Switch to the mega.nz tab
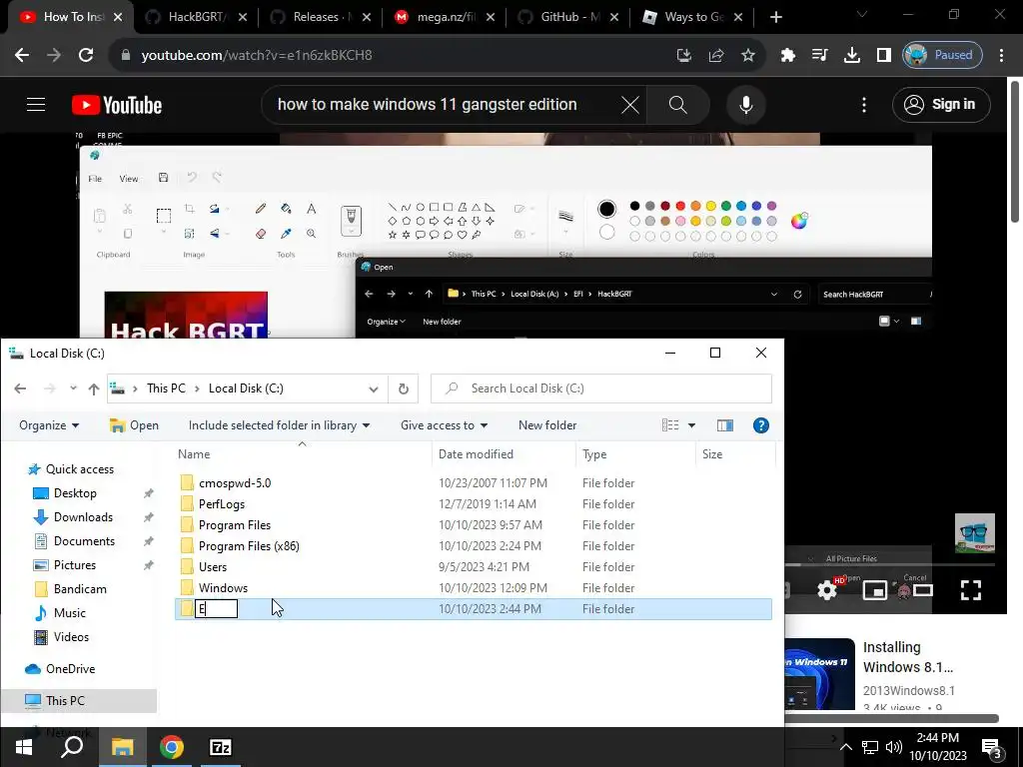1023x767 pixels. (445, 17)
